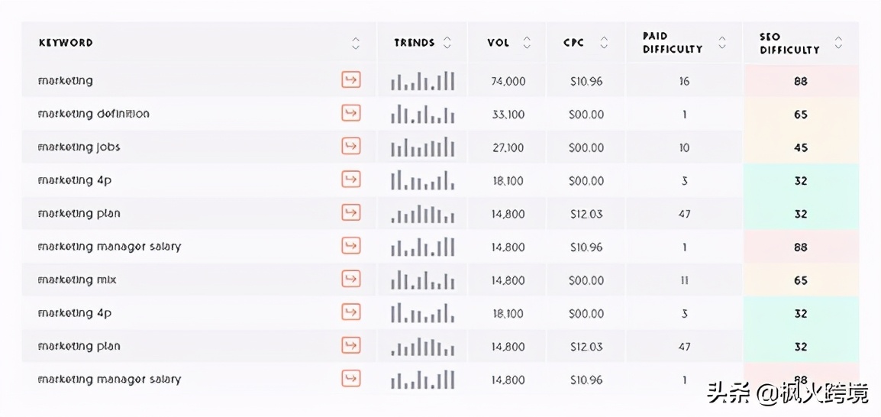Click arrow icon in first marketing 4p row

click(350, 179)
